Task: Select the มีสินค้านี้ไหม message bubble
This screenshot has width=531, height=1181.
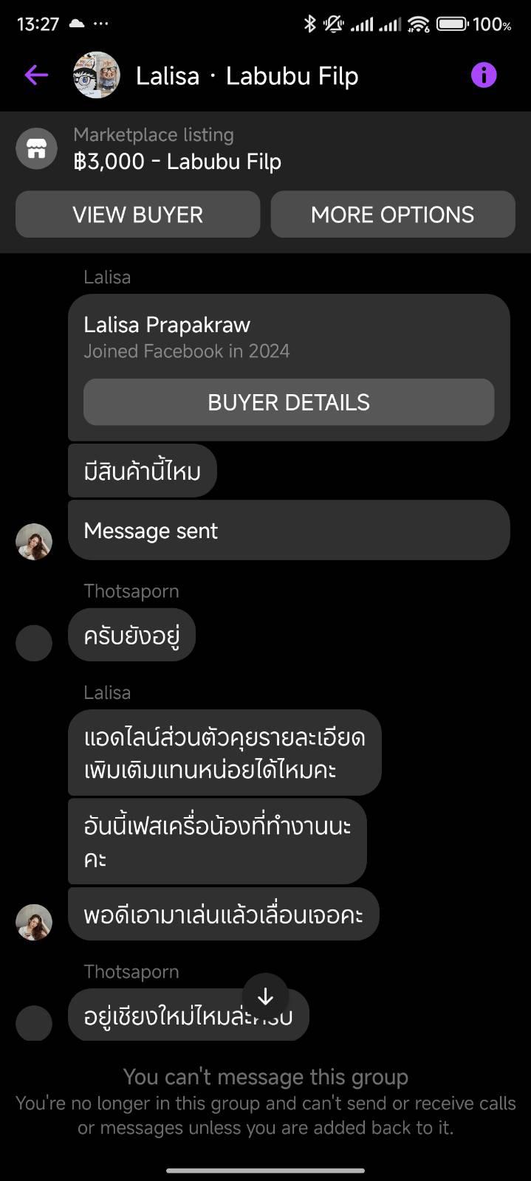Action: coord(143,471)
